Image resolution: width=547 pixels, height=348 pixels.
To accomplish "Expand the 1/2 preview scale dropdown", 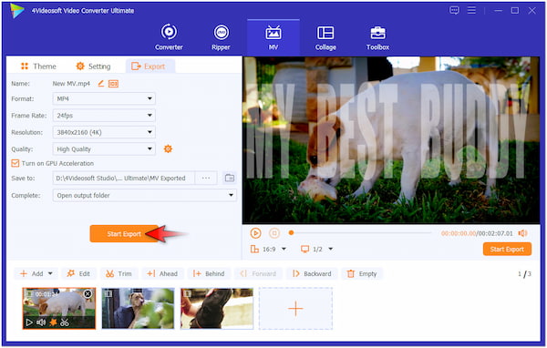I will [x=331, y=249].
